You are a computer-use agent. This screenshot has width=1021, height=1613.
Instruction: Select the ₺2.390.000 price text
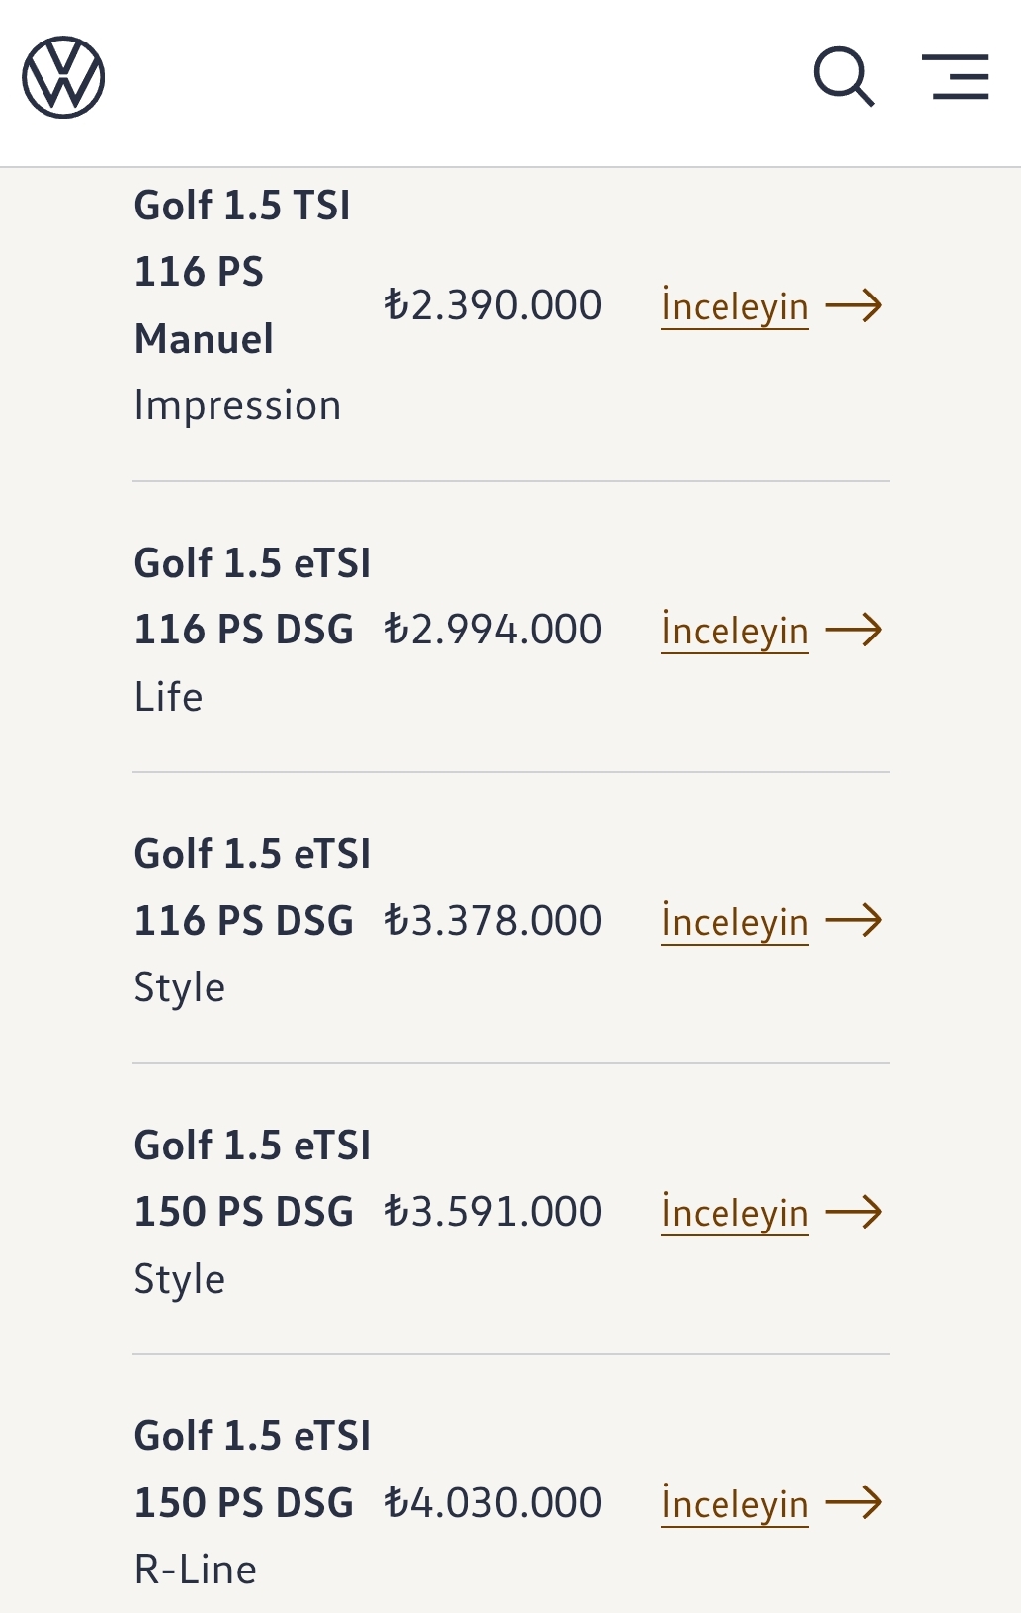493,305
